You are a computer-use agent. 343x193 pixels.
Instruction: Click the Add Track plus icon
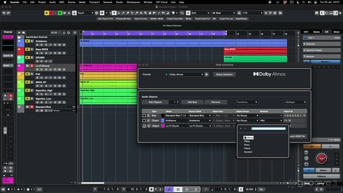pos(19,33)
